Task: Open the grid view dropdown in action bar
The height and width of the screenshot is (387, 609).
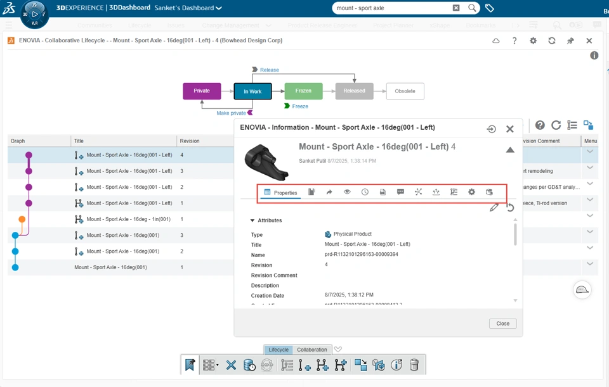Action: click(210, 365)
